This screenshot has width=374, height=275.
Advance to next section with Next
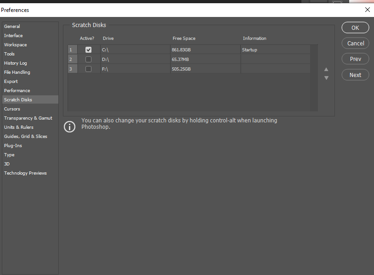(x=355, y=75)
